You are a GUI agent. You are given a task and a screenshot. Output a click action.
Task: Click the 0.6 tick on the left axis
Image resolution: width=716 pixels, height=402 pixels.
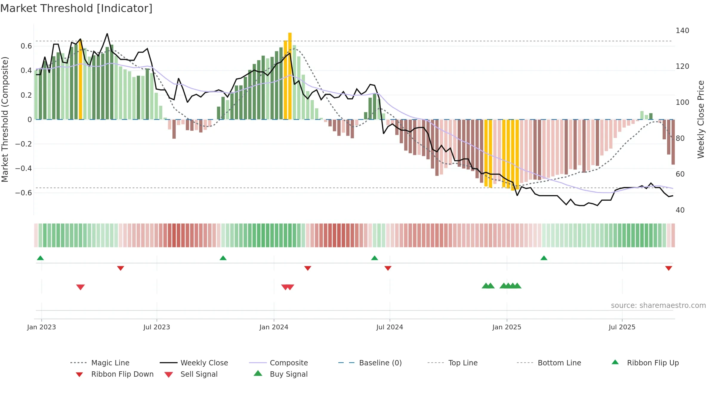26,46
